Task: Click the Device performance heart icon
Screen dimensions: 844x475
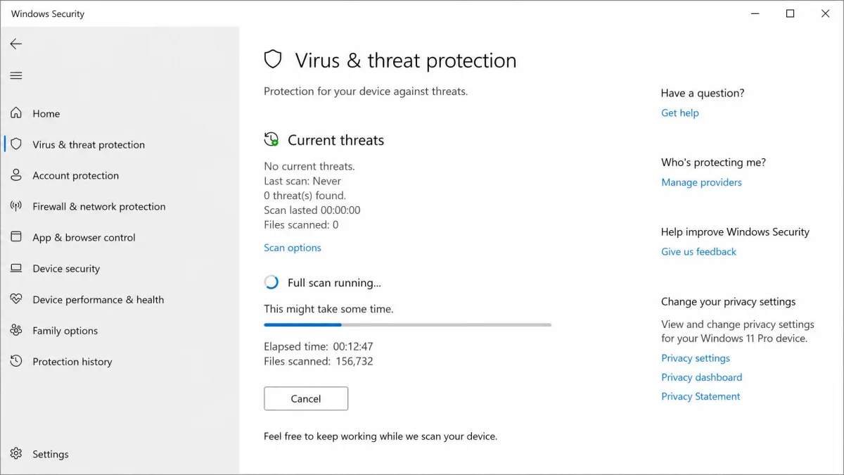Action: [x=16, y=299]
